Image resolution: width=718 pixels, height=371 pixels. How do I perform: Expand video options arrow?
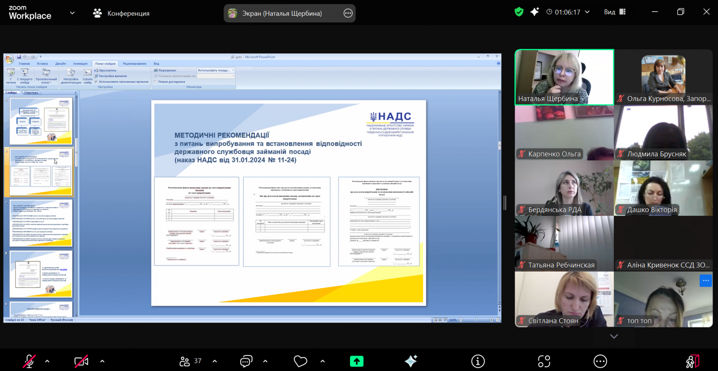pos(102,361)
